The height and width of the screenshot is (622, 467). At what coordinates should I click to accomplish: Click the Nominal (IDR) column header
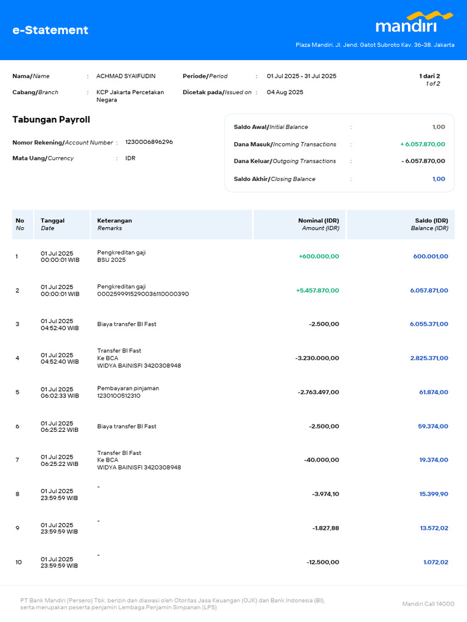coord(299,224)
